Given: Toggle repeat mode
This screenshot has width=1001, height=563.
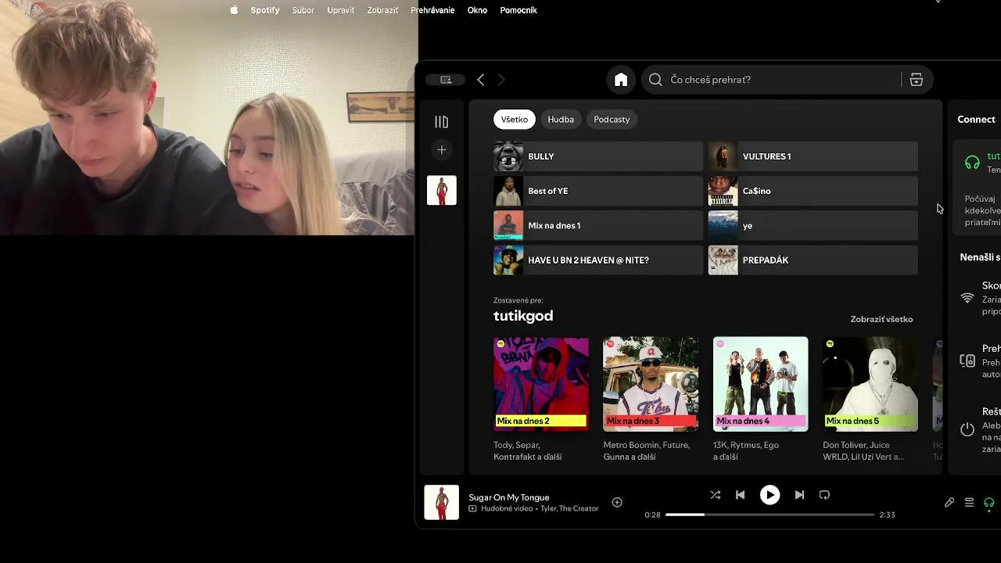Looking at the screenshot, I should pos(824,495).
